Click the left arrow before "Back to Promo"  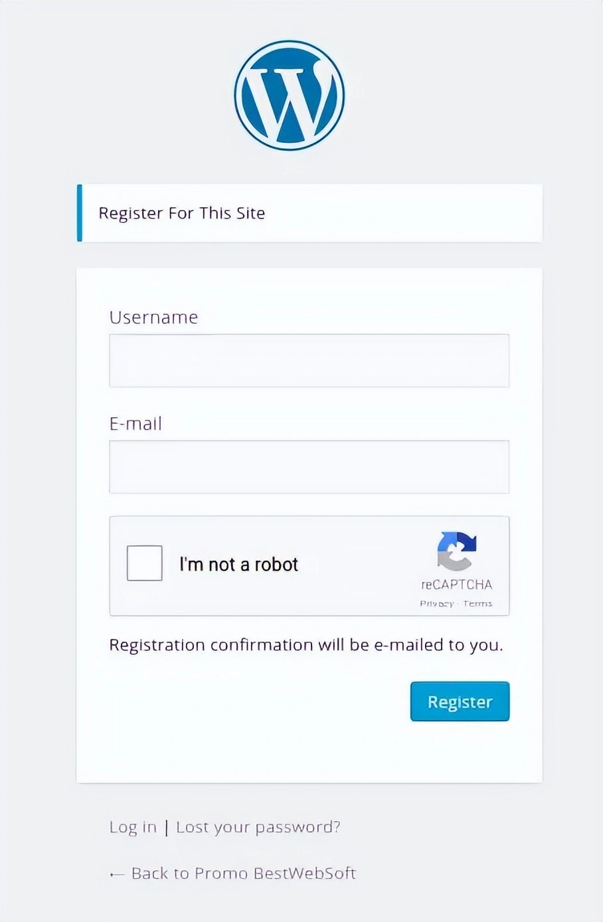117,874
